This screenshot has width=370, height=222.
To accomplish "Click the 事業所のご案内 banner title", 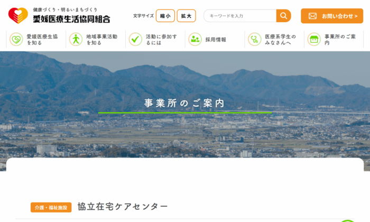I will [x=184, y=103].
